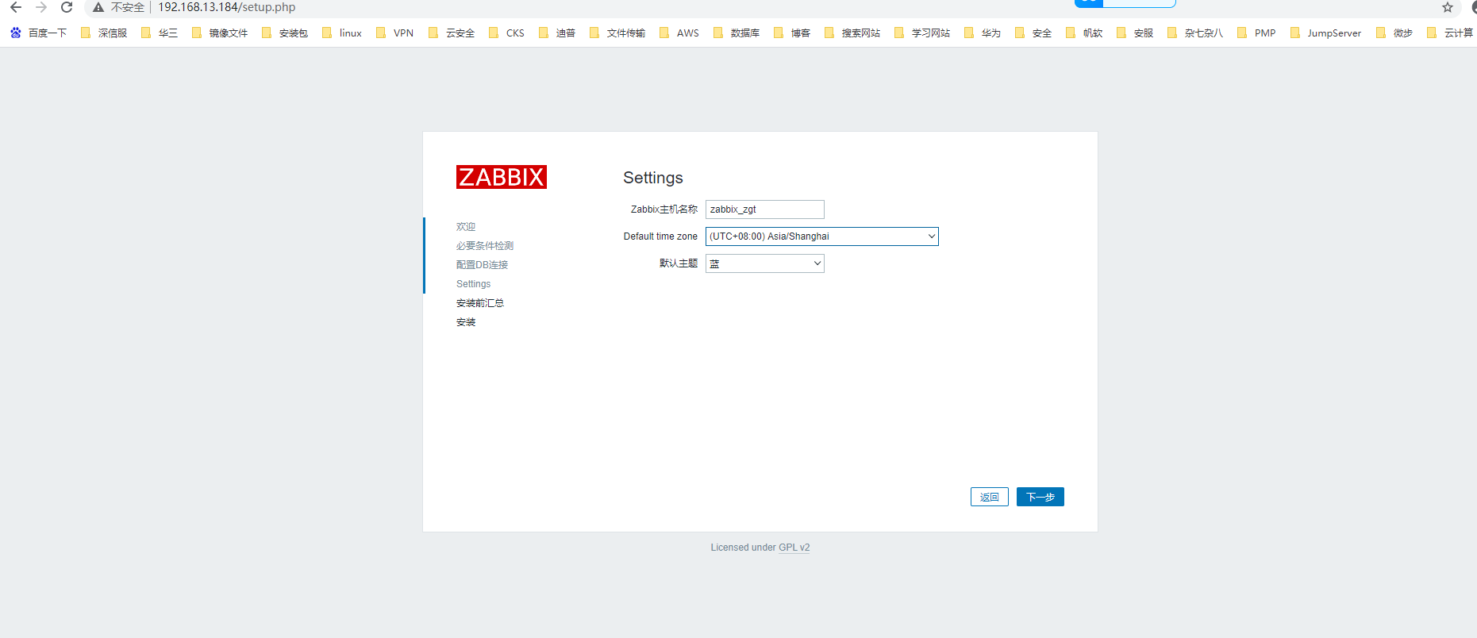The height and width of the screenshot is (638, 1477).
Task: Open the 数据库 bookmark folder
Action: (737, 33)
